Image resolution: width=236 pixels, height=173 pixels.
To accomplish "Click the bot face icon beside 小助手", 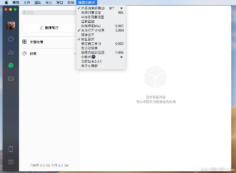I will click(x=93, y=57).
